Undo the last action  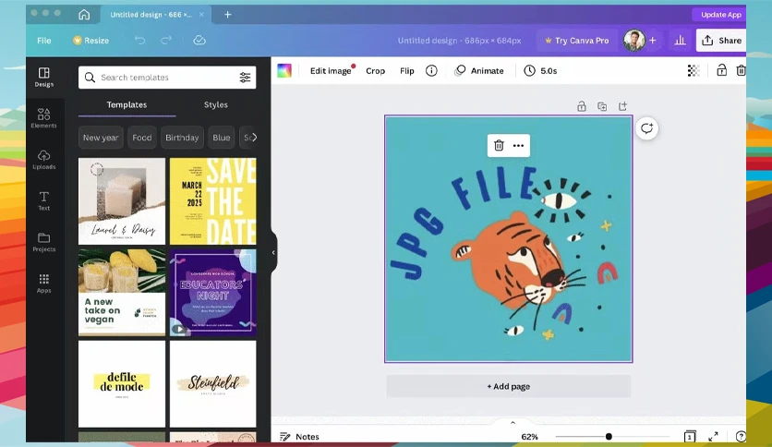(x=139, y=41)
